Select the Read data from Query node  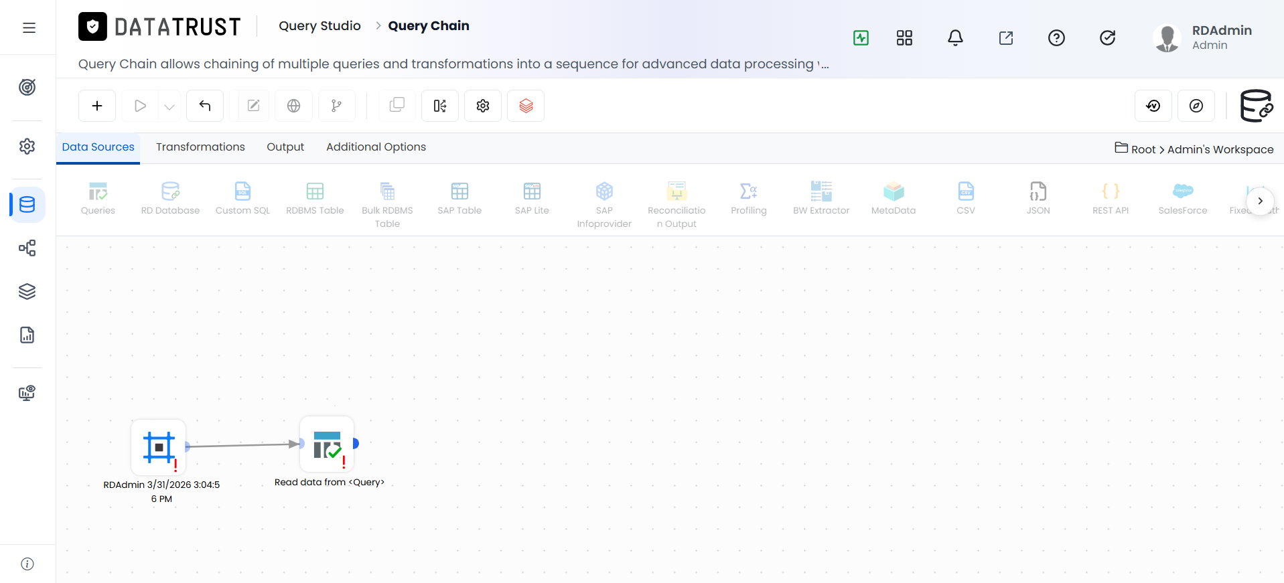tap(327, 444)
